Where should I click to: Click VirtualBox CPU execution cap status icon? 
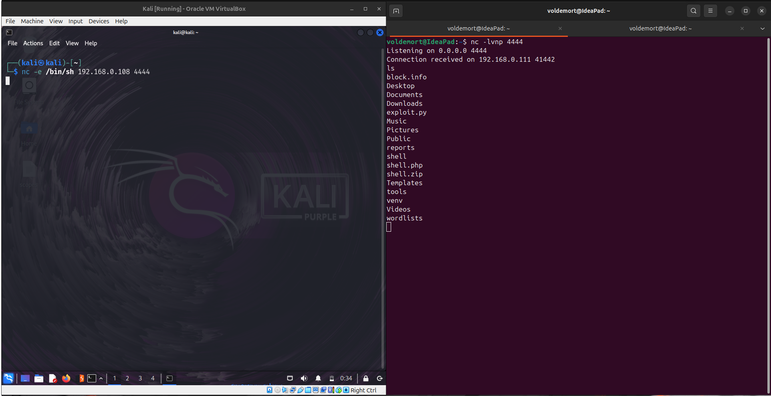[331, 390]
